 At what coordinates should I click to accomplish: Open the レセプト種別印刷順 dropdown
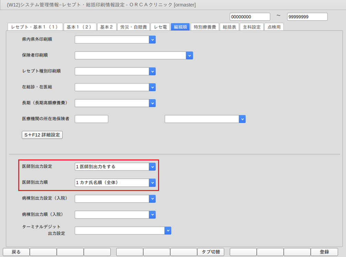(x=152, y=71)
